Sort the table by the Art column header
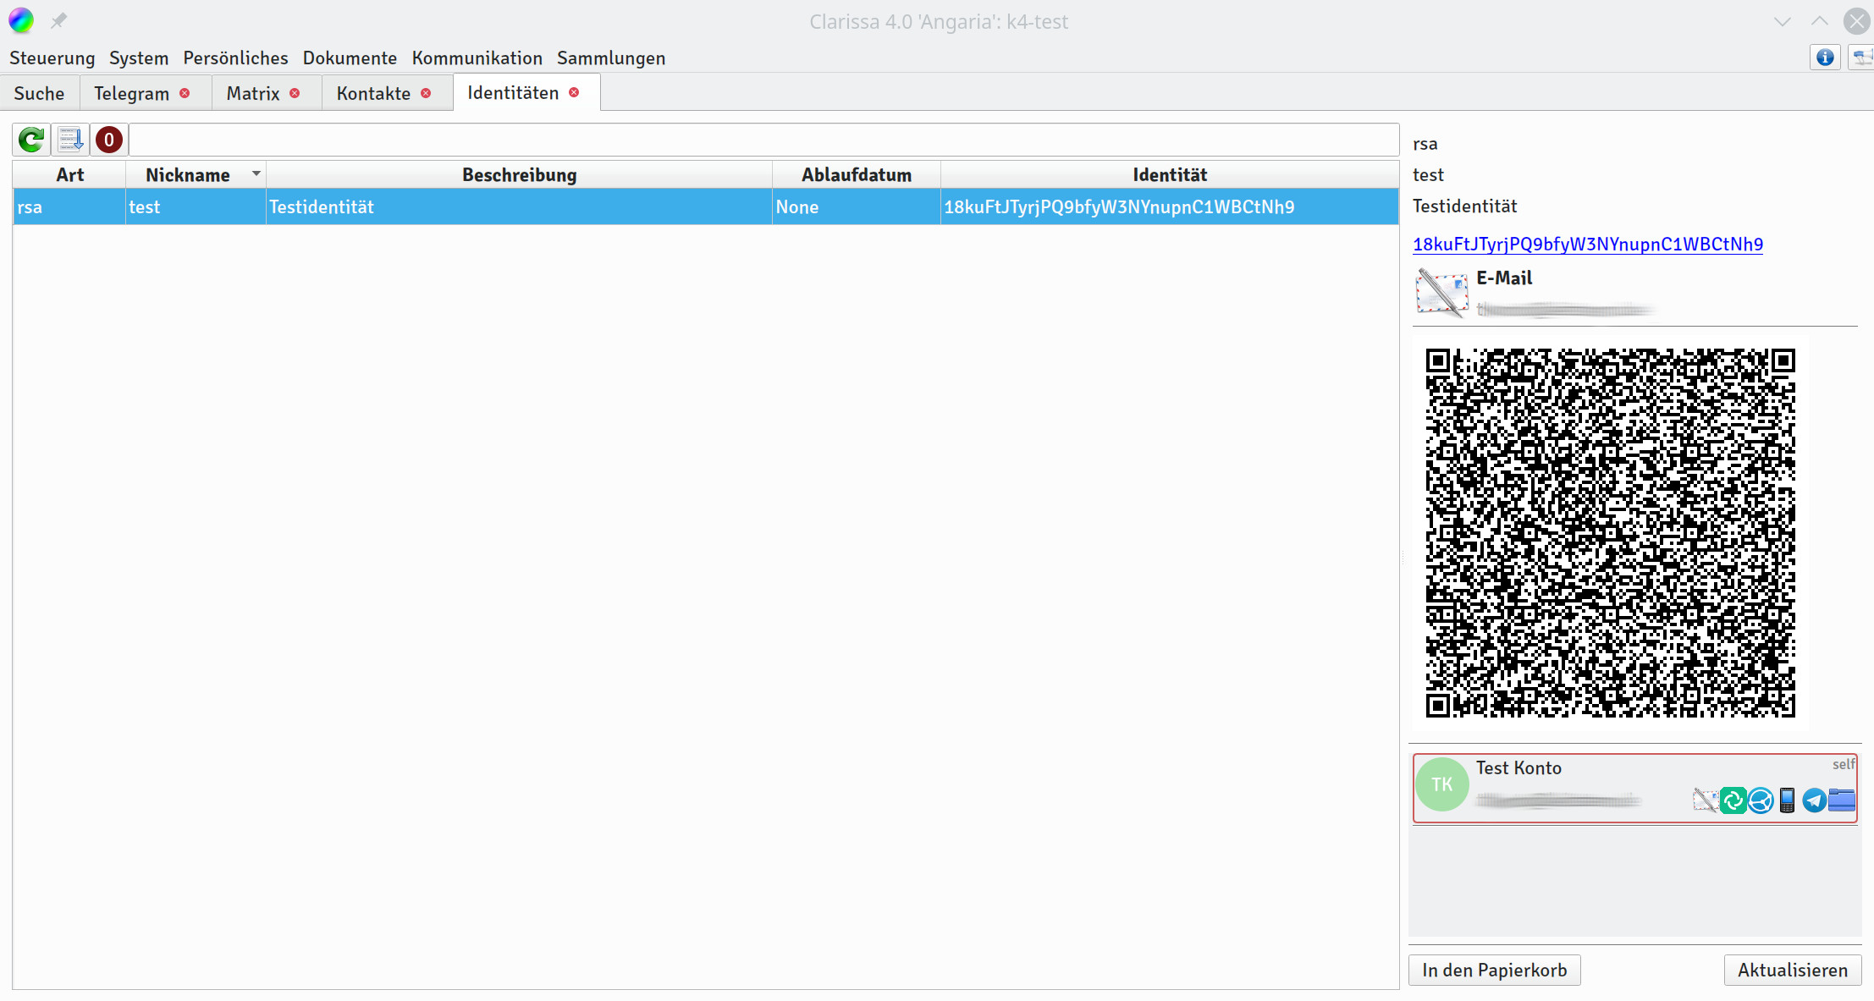The width and height of the screenshot is (1874, 1001). point(69,174)
